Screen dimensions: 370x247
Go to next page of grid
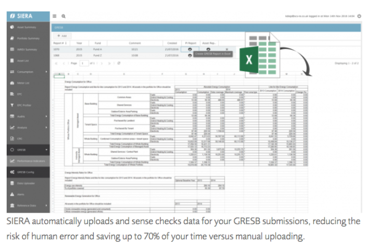(102, 63)
